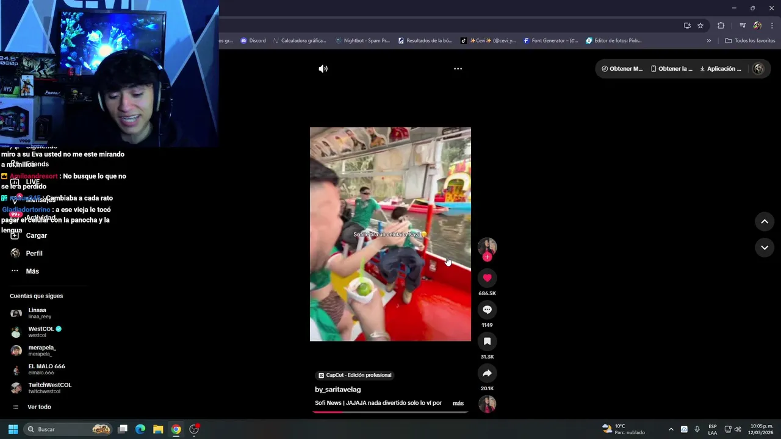Open the 'Nightbot - Spam Pr...' bookmark
781x439 pixels.
362,41
